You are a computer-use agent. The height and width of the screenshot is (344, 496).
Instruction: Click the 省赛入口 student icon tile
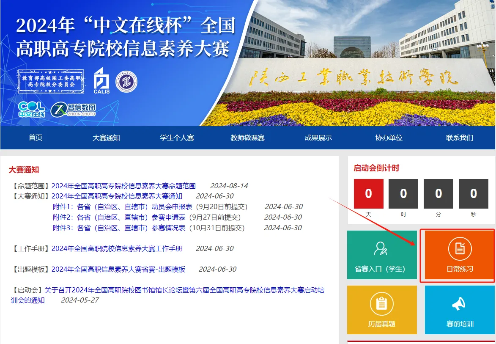click(x=381, y=249)
